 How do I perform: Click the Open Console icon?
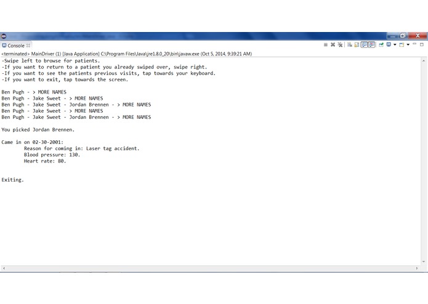pos(402,45)
